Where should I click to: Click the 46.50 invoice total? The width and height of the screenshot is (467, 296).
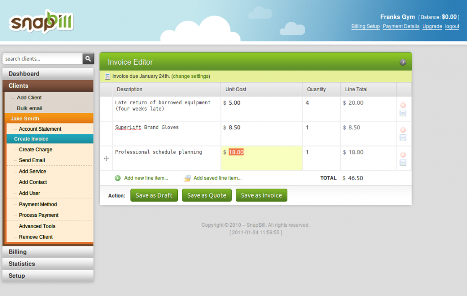pos(353,178)
